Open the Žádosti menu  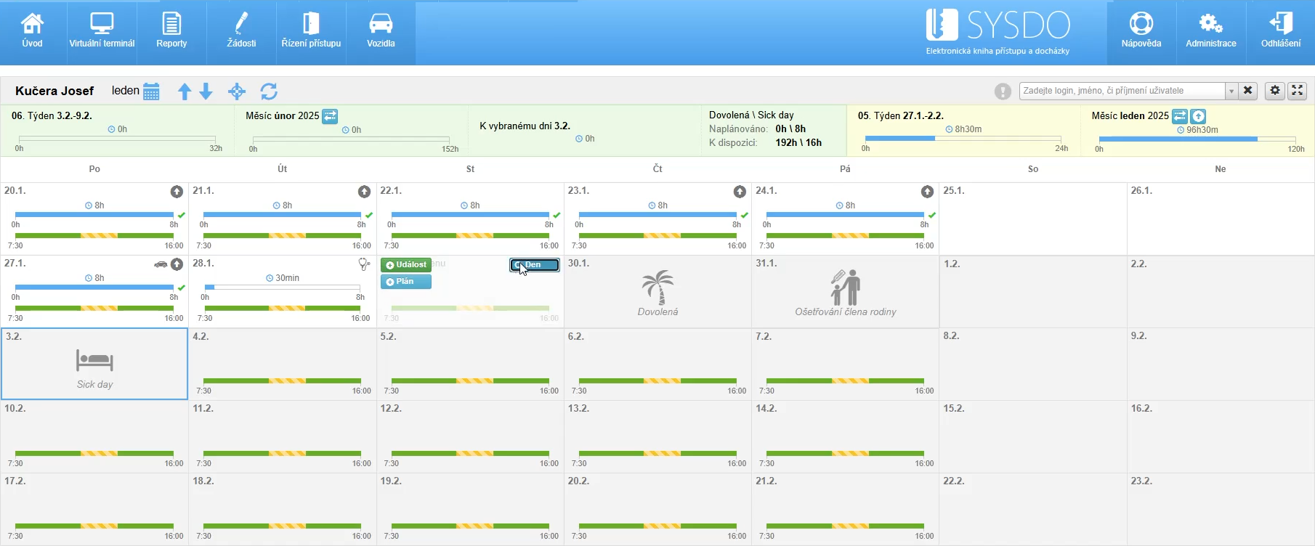241,32
